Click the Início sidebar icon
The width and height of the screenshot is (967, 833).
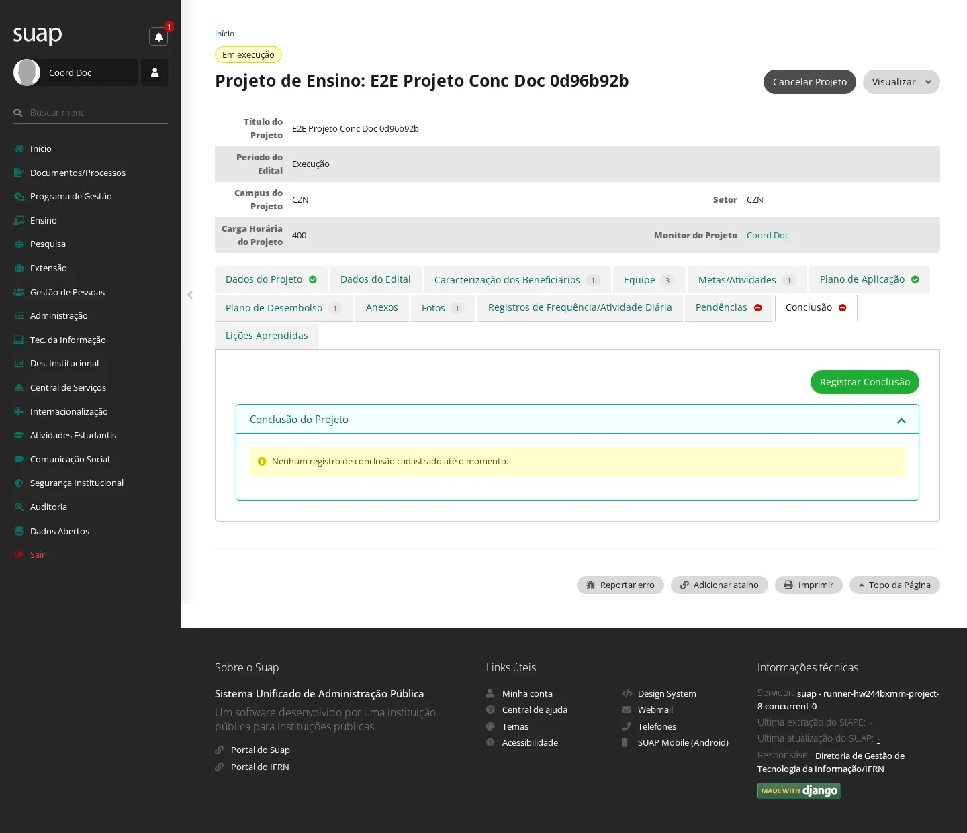point(19,149)
